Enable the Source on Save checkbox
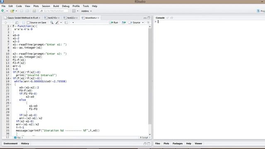265x149 pixels. click(x=28, y=22)
